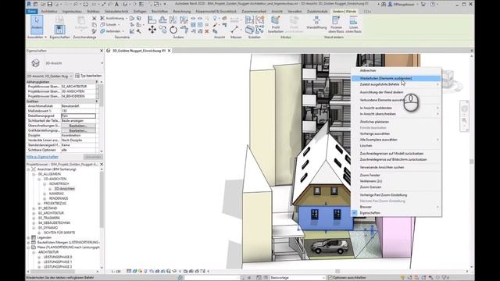Viewport: 500px width, 281px height.
Task: Click the view scale 1:100 control
Action: click(x=116, y=272)
